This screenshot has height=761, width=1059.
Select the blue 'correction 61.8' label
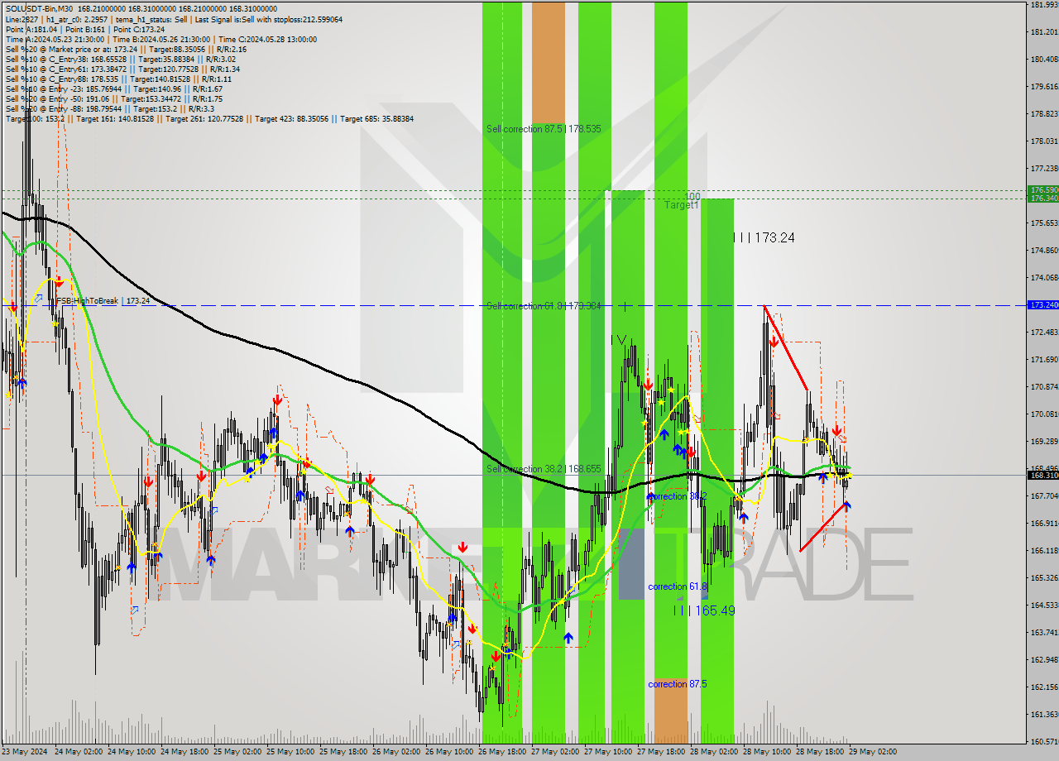click(678, 586)
